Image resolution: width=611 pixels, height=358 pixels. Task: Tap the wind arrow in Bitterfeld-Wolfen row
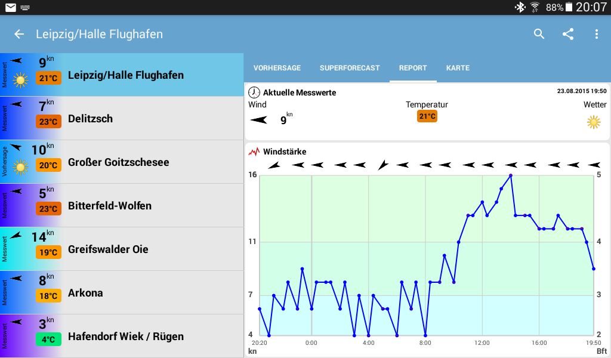point(16,192)
